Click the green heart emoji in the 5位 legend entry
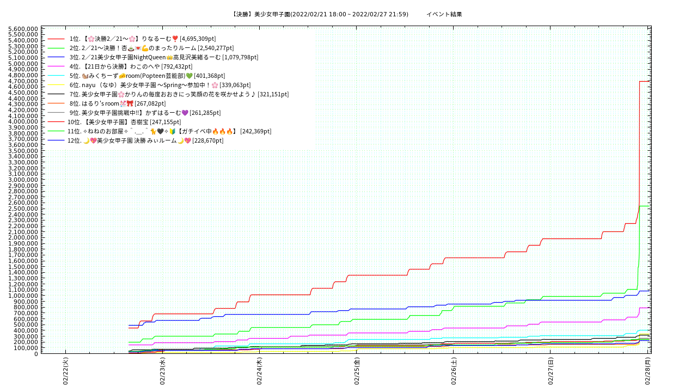Screen dimensions: 697x392 click(189, 76)
